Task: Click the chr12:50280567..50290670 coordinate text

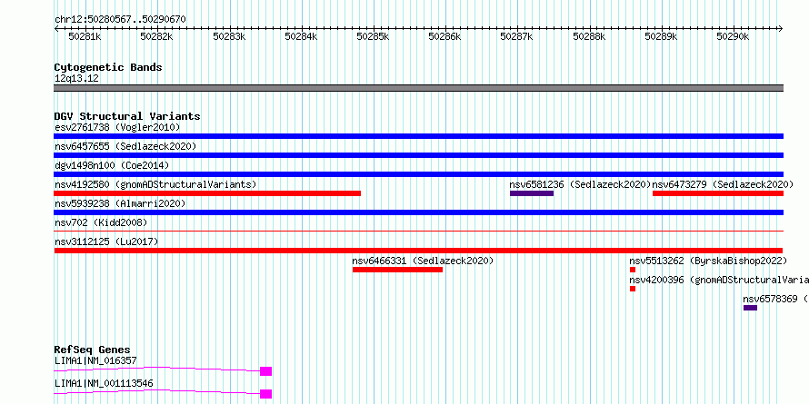Action: pyautogui.click(x=120, y=19)
